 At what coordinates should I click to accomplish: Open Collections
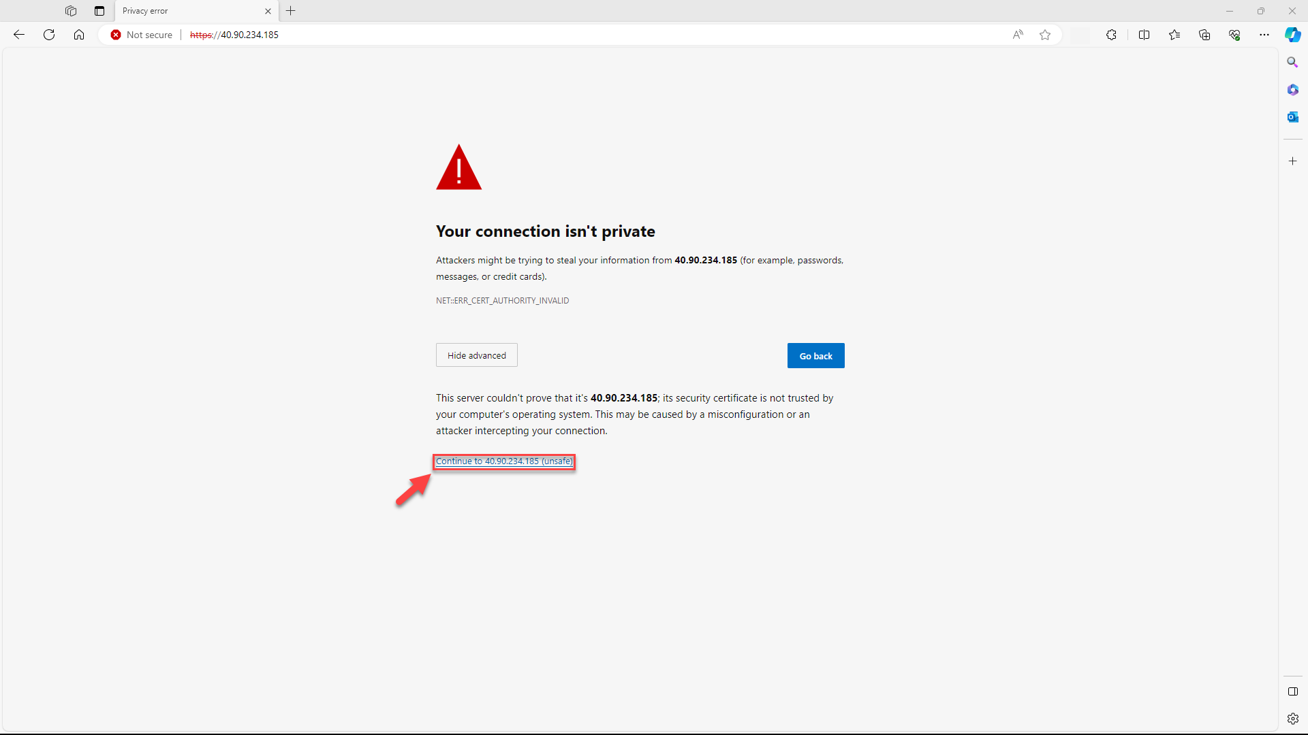(1204, 35)
